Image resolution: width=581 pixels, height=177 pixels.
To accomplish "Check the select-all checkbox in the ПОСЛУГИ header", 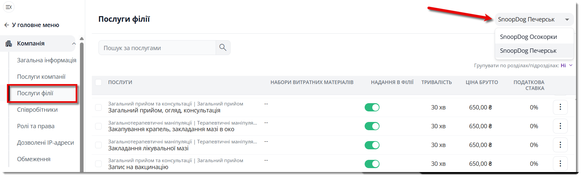I will pos(98,82).
